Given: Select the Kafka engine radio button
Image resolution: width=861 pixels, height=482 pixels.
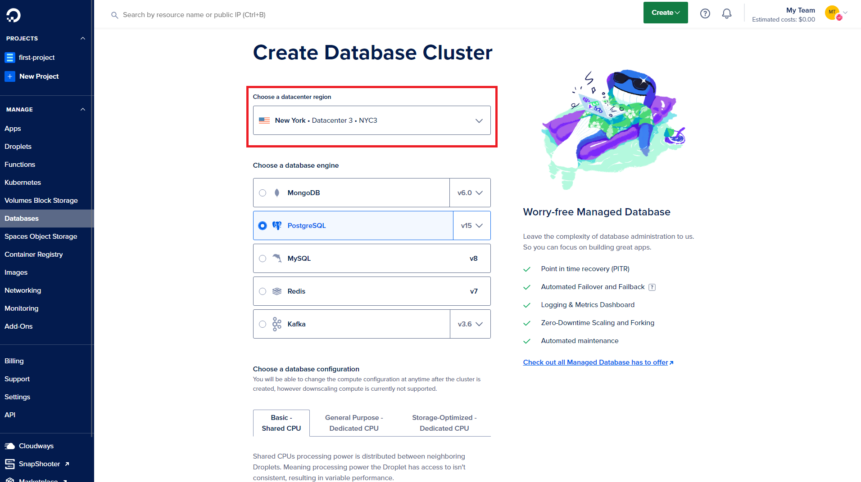Looking at the screenshot, I should tap(263, 324).
